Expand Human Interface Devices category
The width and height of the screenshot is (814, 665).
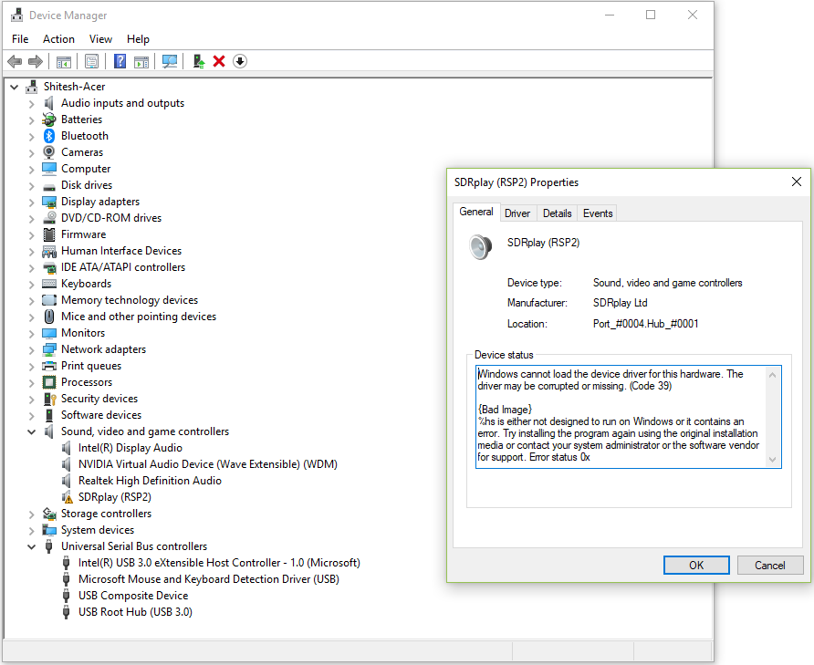(x=32, y=252)
